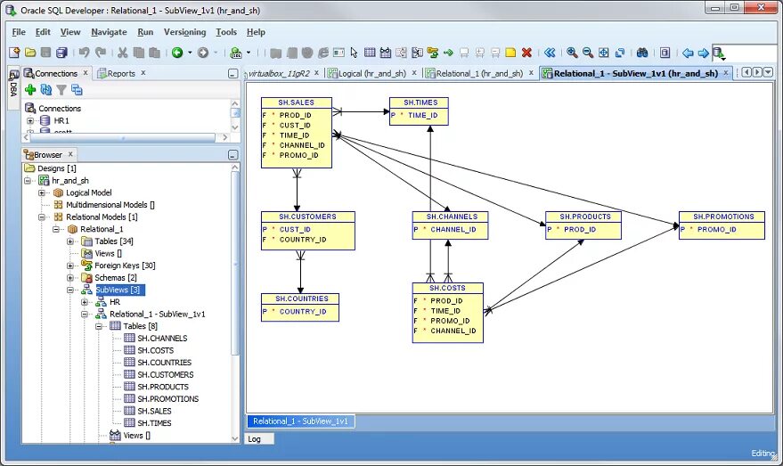Click the red X Delete icon

click(526, 53)
